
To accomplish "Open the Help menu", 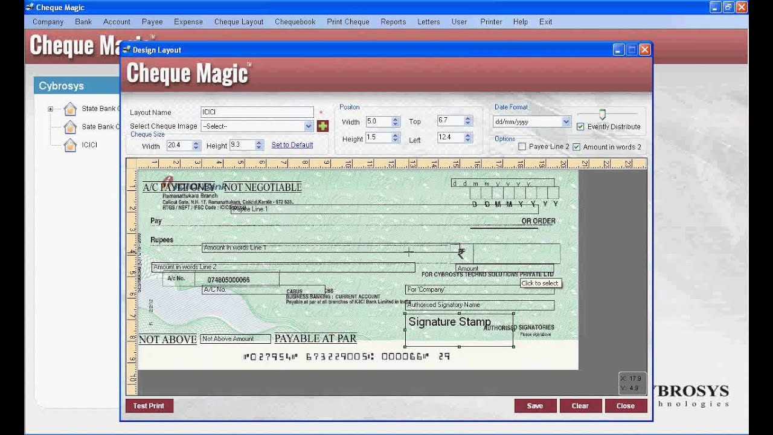I will [x=521, y=22].
